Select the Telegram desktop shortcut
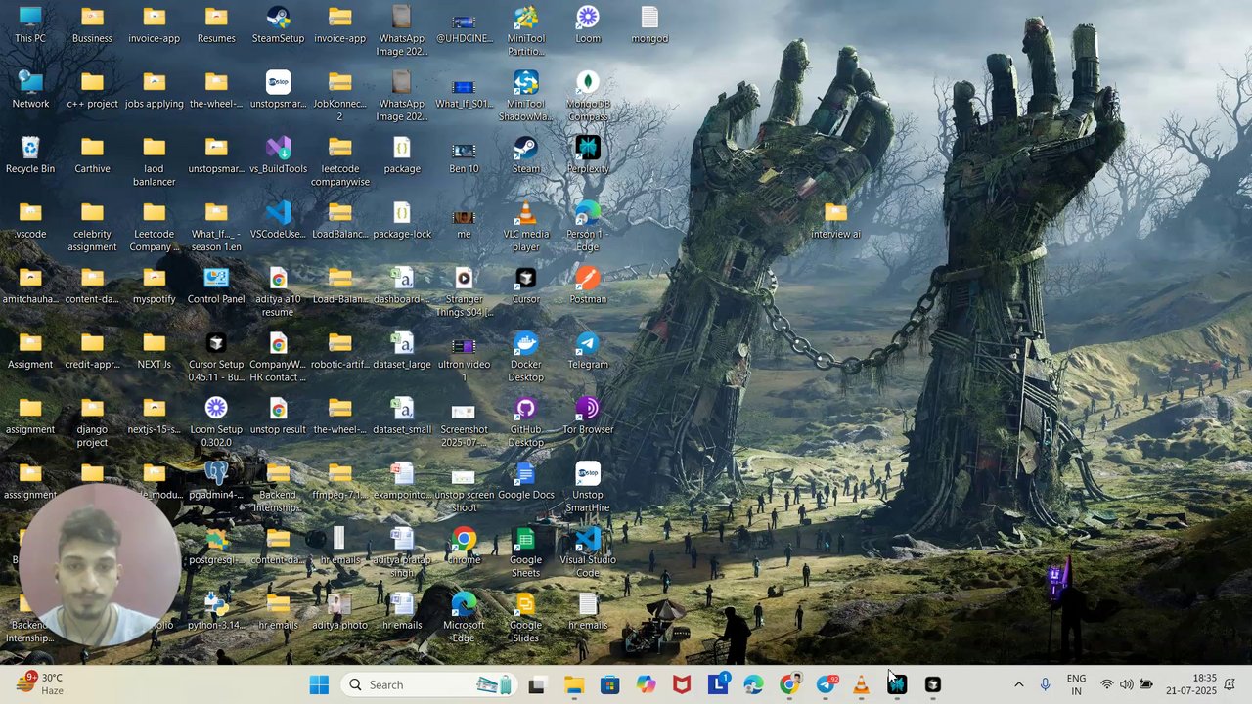The width and height of the screenshot is (1252, 704). (588, 350)
